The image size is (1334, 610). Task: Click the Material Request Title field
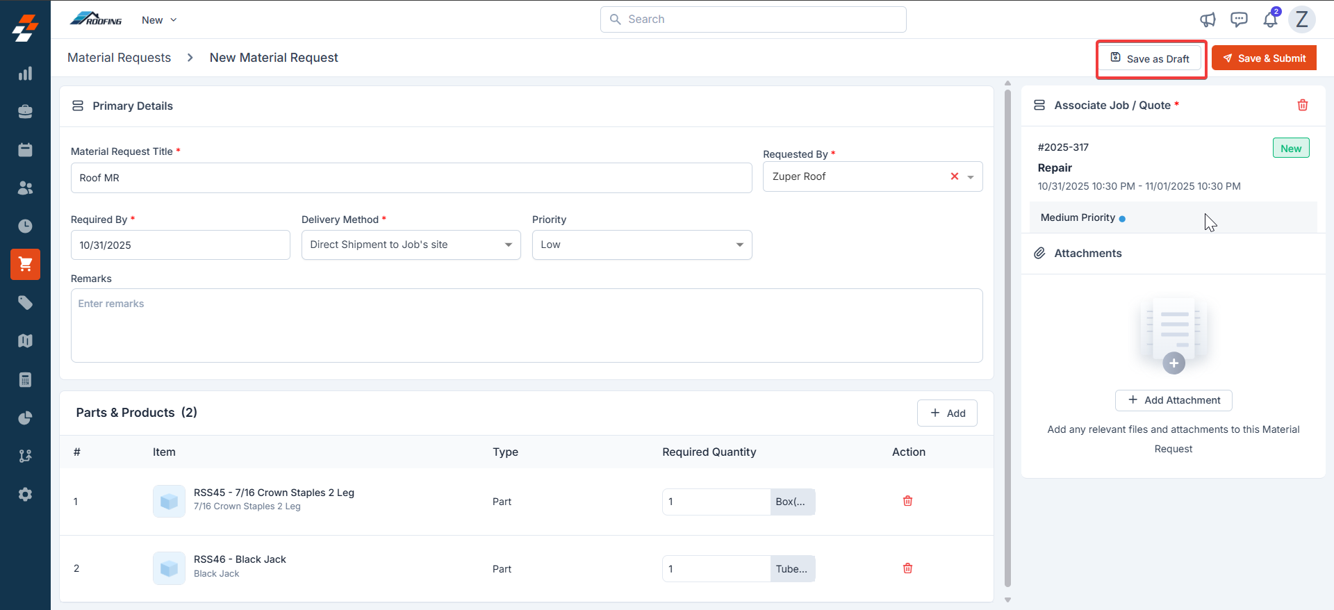[x=411, y=178]
